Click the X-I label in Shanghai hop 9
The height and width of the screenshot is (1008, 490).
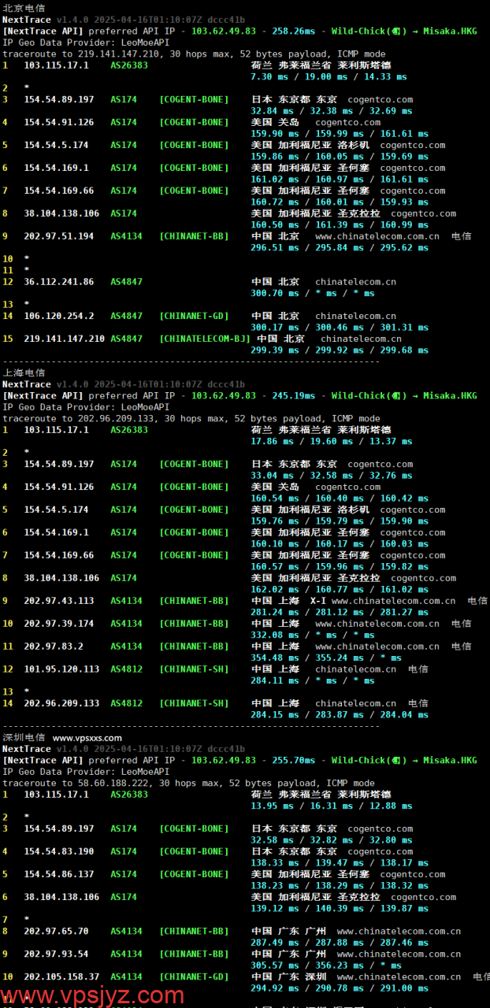pos(317,601)
